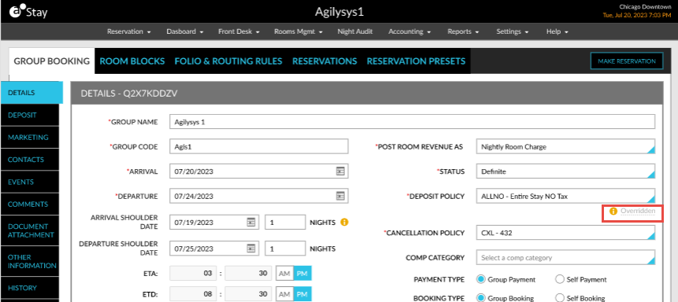Viewport: 678px width, 302px height.
Task: Click the orange info icon beside Overridden
Action: pos(613,212)
